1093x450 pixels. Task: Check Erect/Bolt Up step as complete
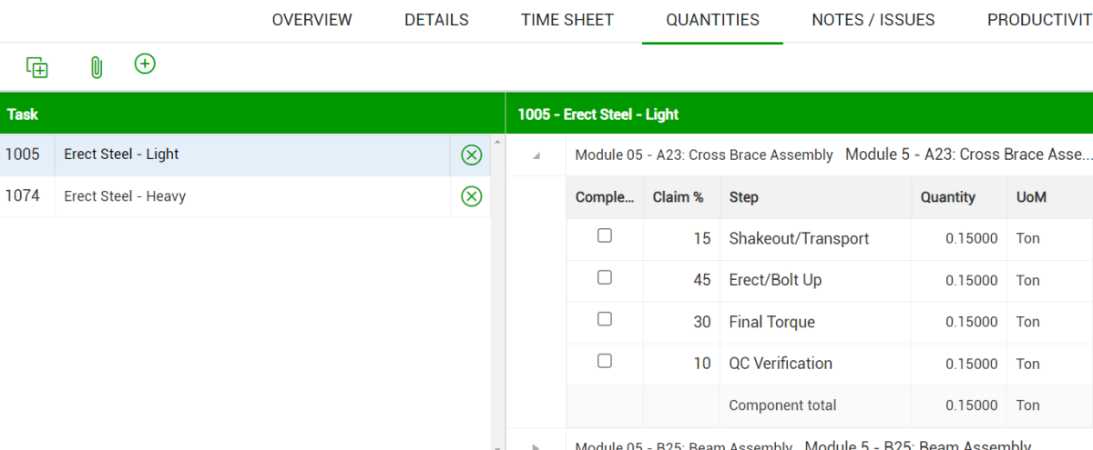605,278
